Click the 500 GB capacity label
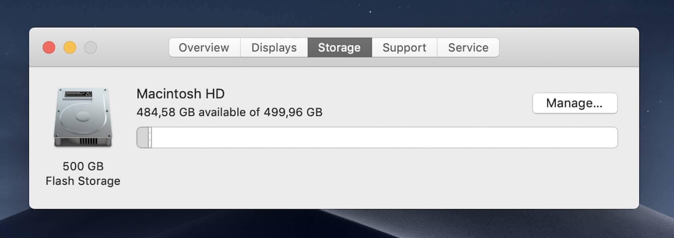The height and width of the screenshot is (238, 674). (83, 166)
